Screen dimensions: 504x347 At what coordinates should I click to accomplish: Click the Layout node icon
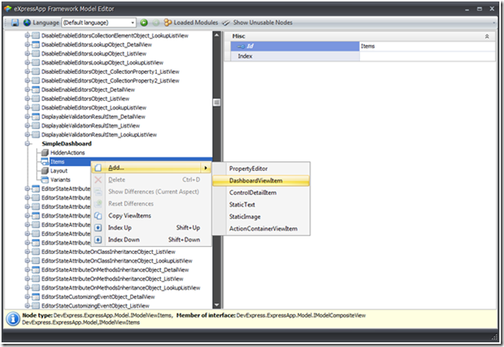45,171
